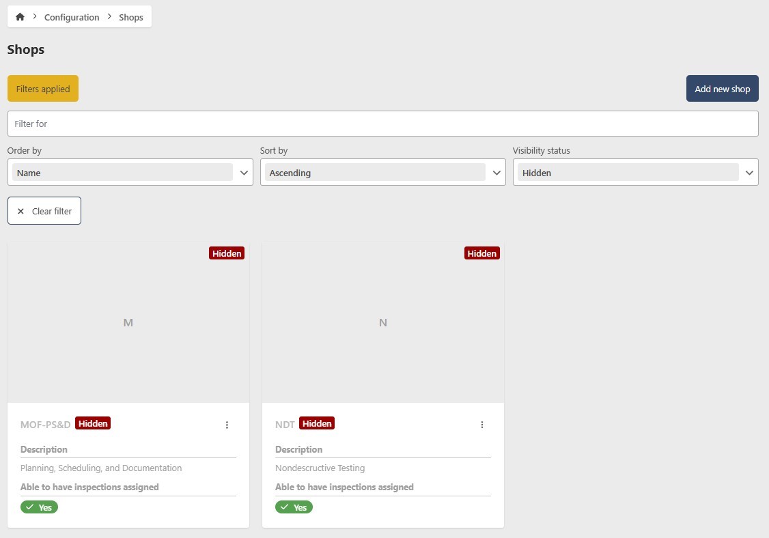Open the Sort by dropdown set to Ascending
The height and width of the screenshot is (538, 769).
pyautogui.click(x=383, y=172)
